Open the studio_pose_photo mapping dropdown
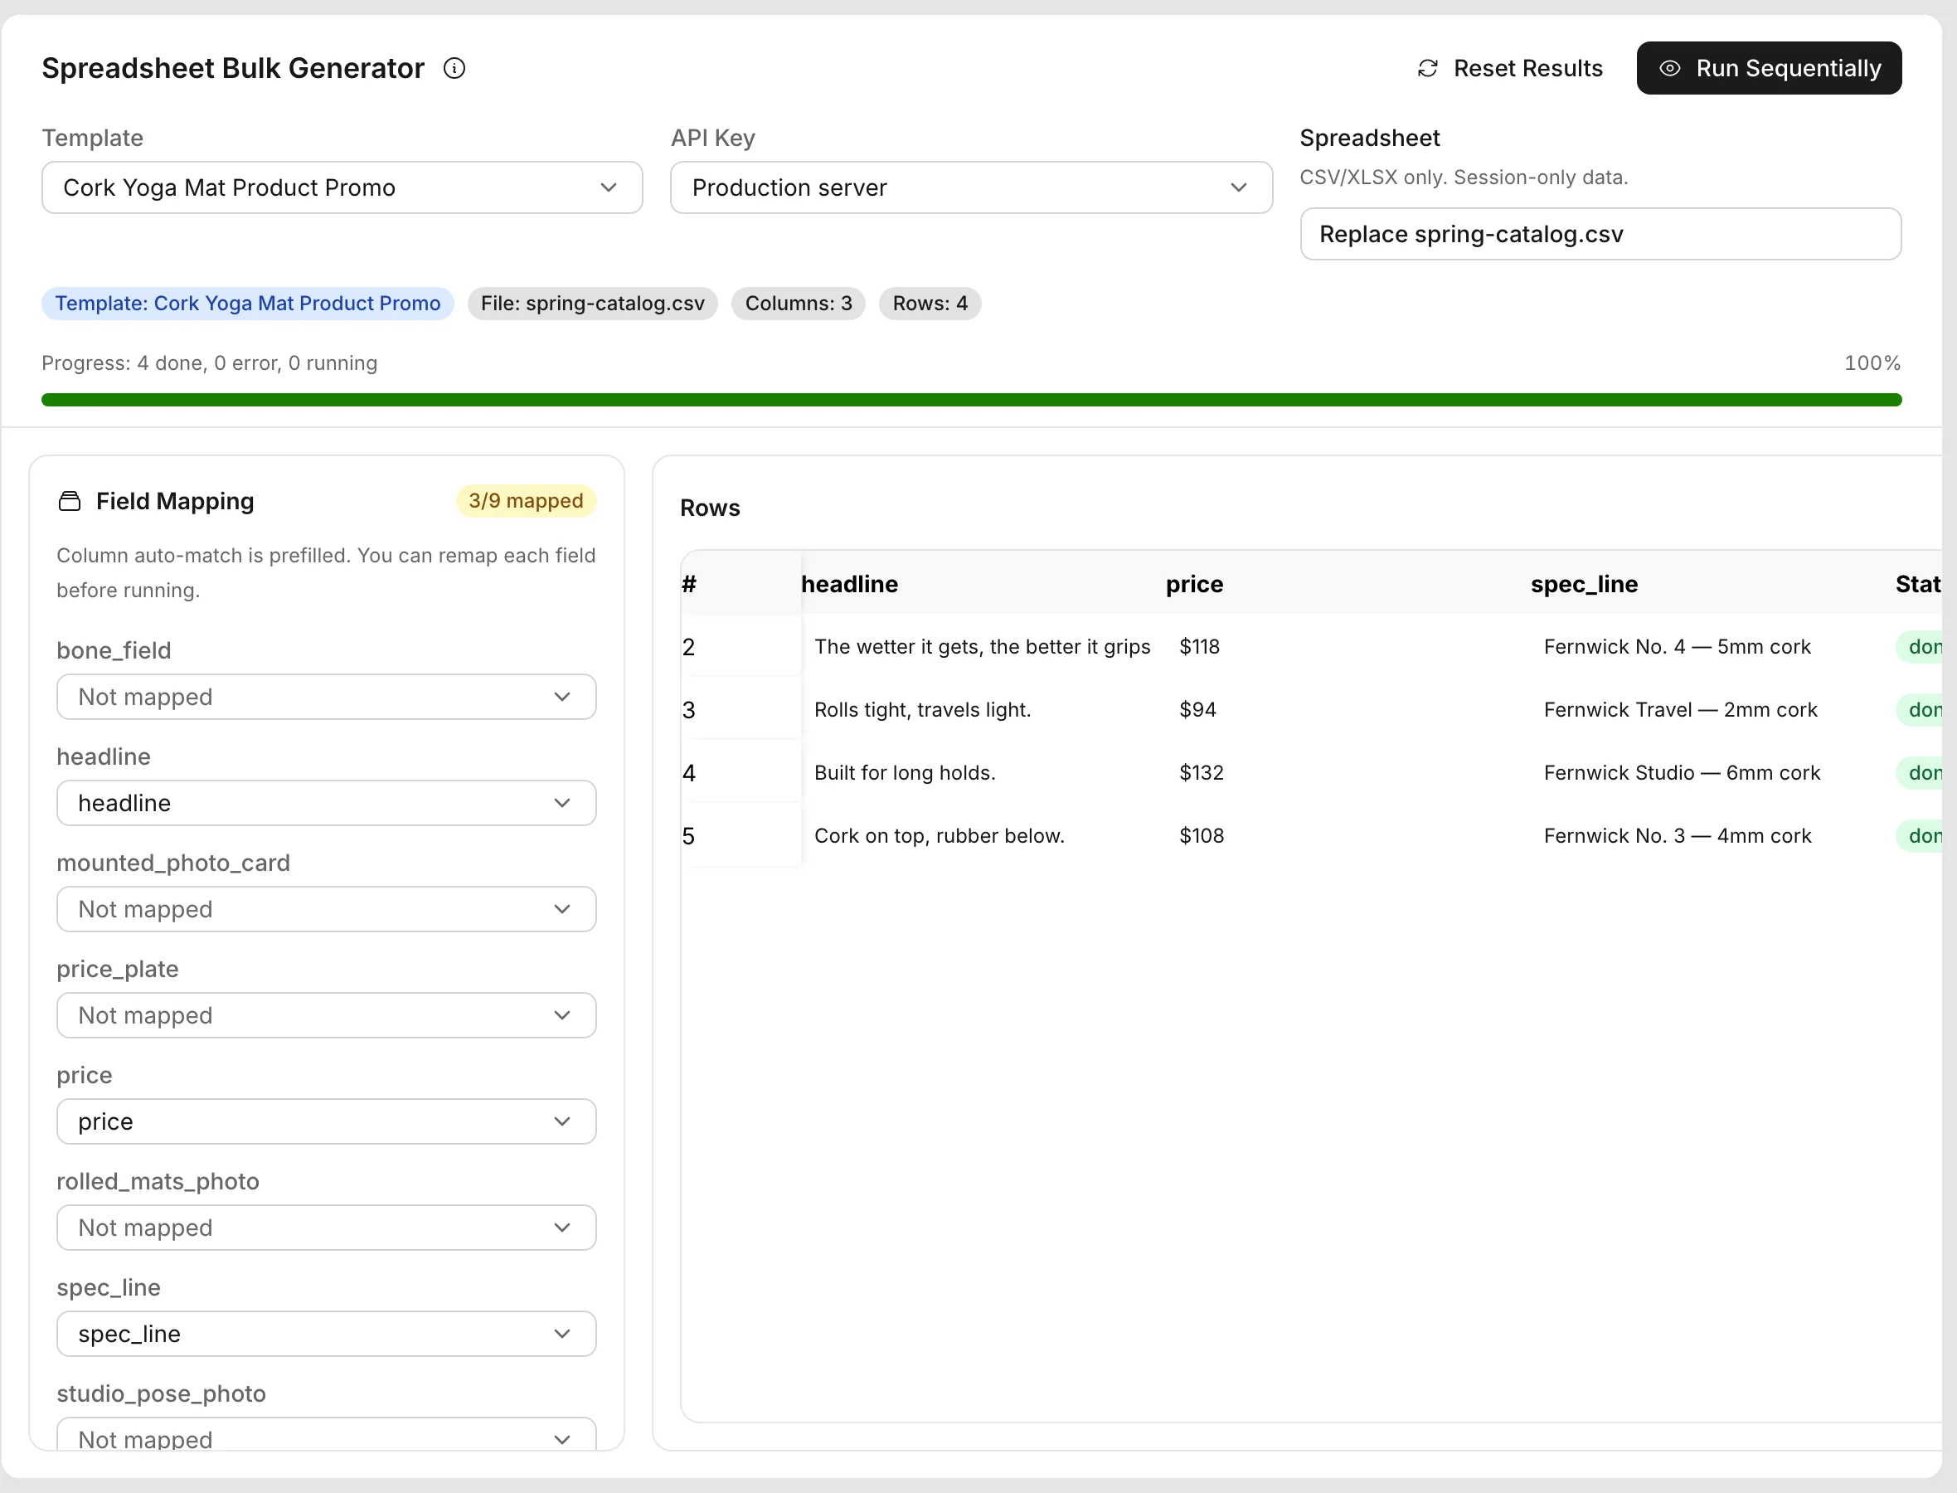This screenshot has width=1957, height=1493. 326,1434
